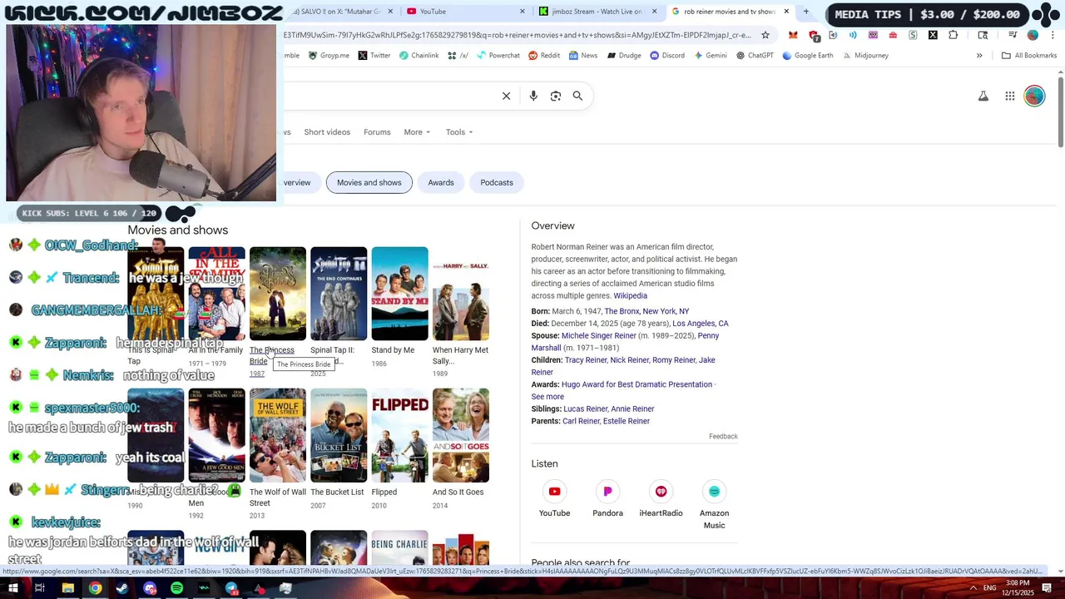Open the X extension icon in toolbar
The height and width of the screenshot is (599, 1065).
(x=933, y=35)
